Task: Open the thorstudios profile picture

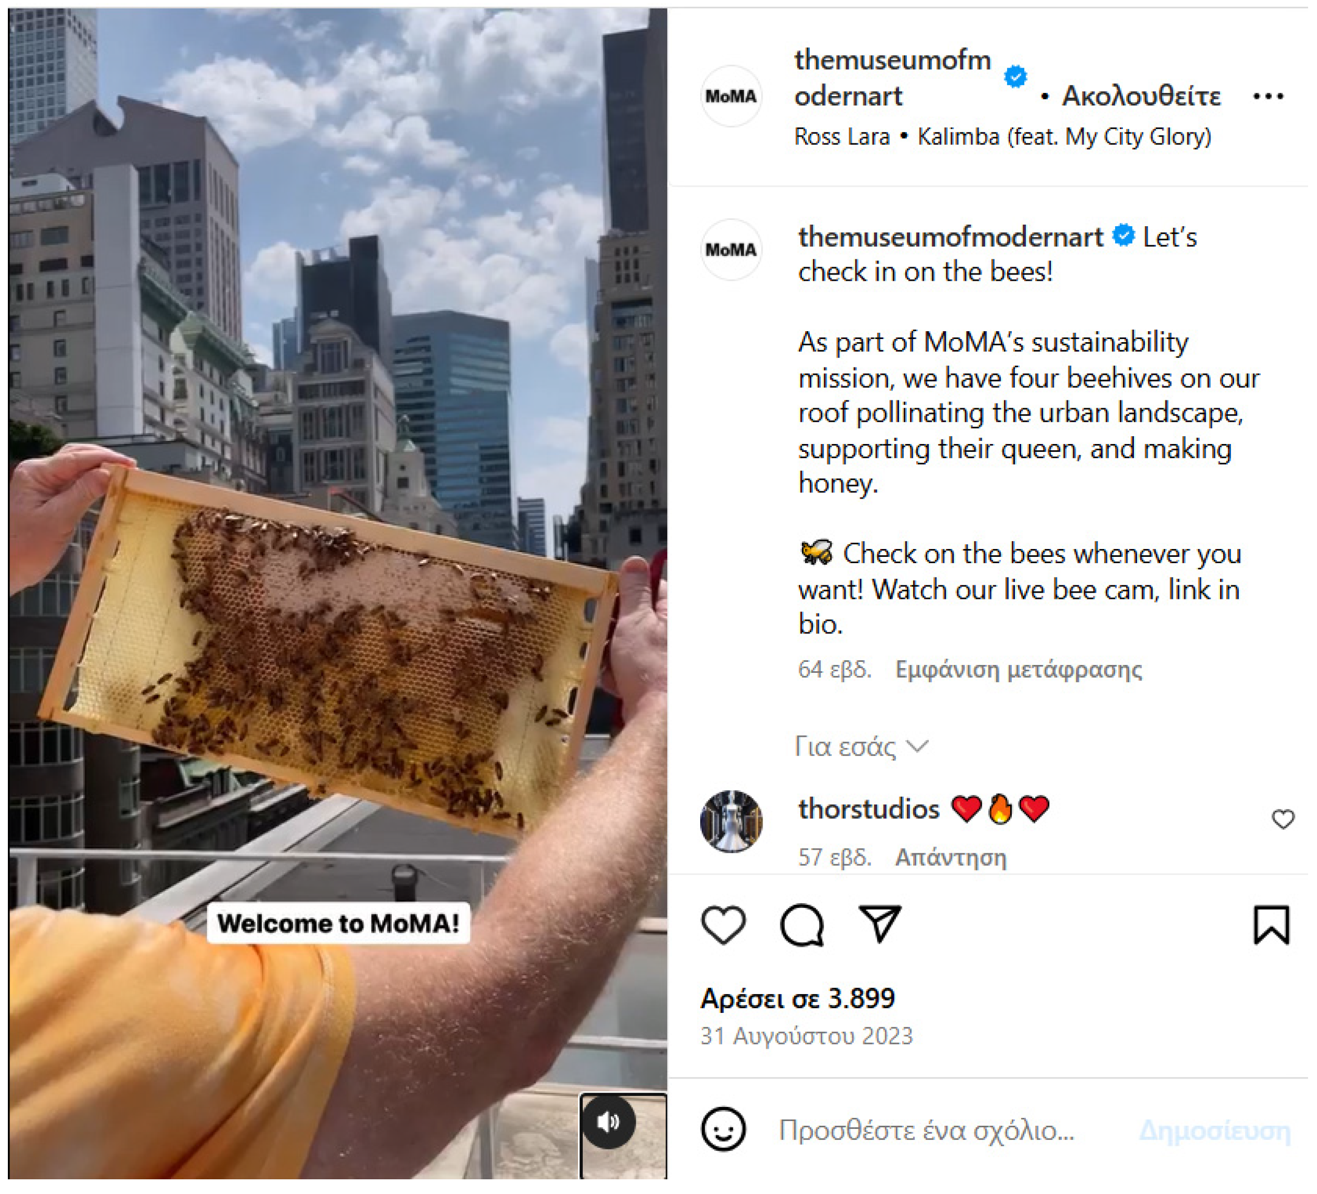Action: pyautogui.click(x=731, y=821)
